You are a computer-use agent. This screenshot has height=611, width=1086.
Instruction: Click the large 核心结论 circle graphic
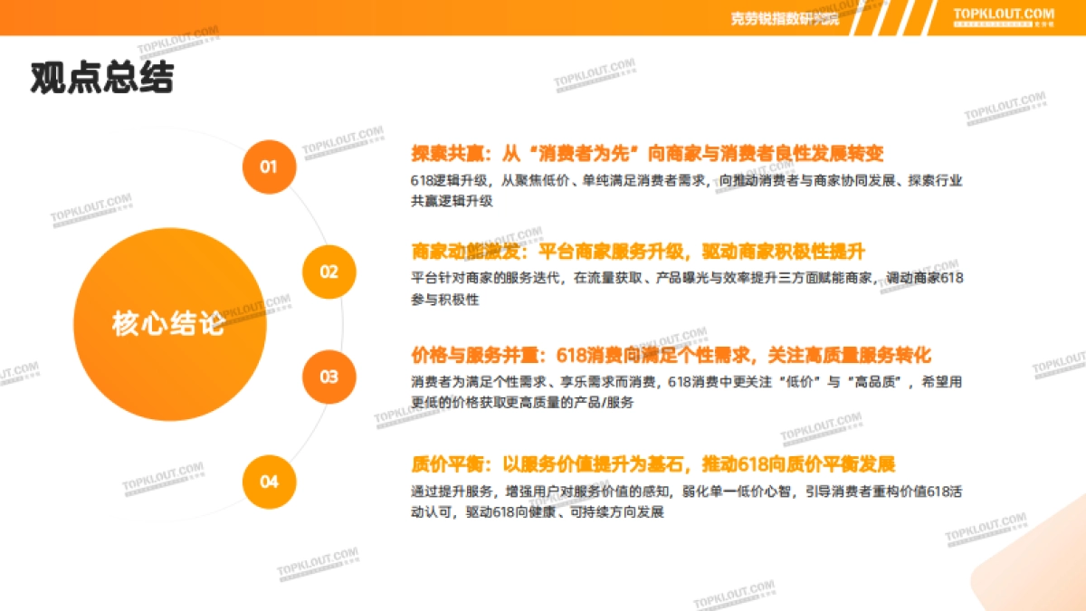tap(167, 321)
